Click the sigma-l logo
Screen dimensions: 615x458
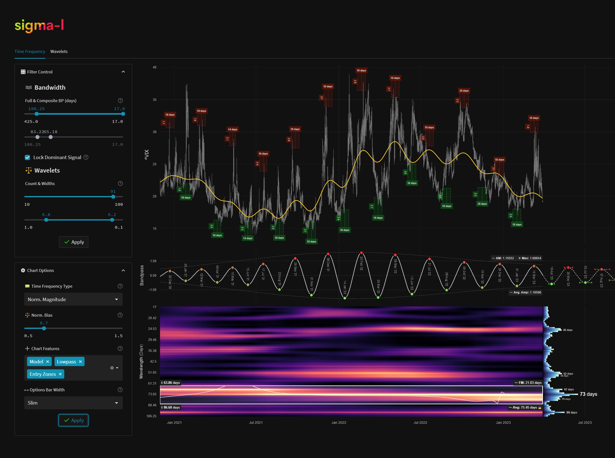[x=39, y=26]
